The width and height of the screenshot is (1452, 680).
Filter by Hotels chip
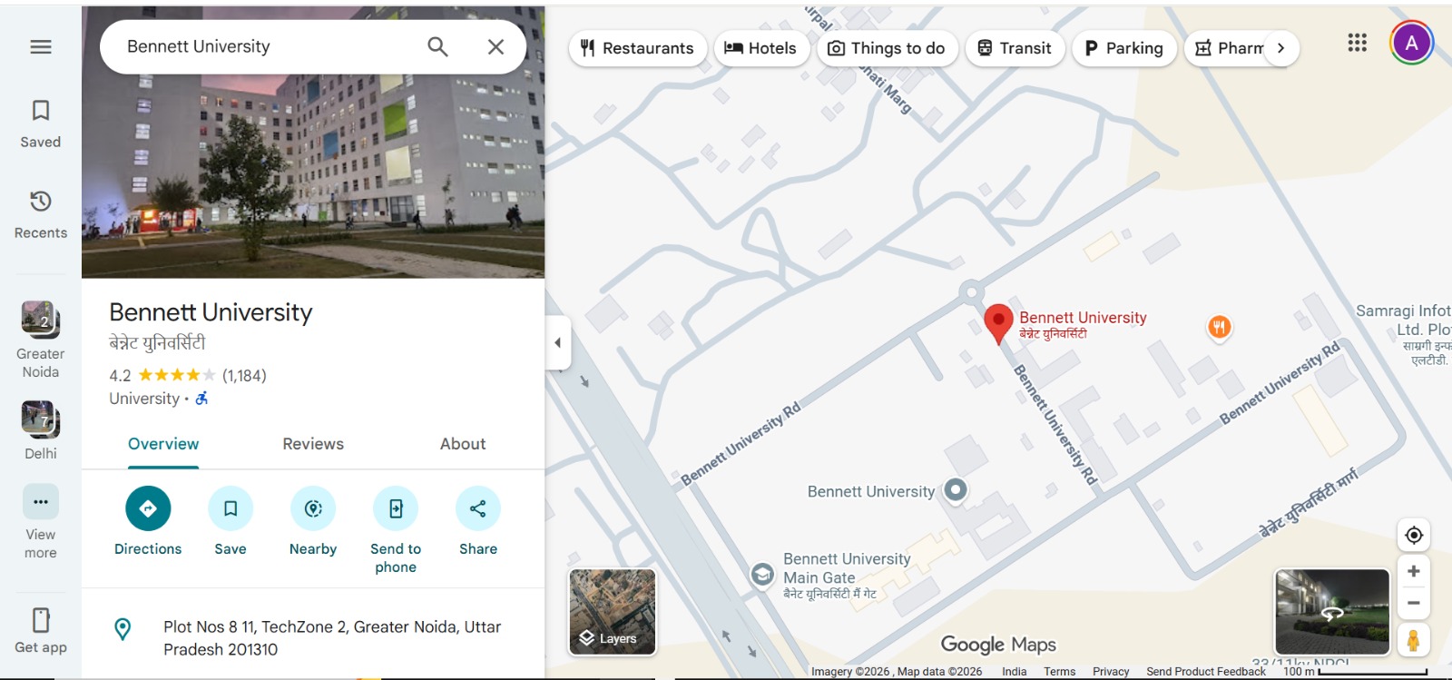click(760, 48)
